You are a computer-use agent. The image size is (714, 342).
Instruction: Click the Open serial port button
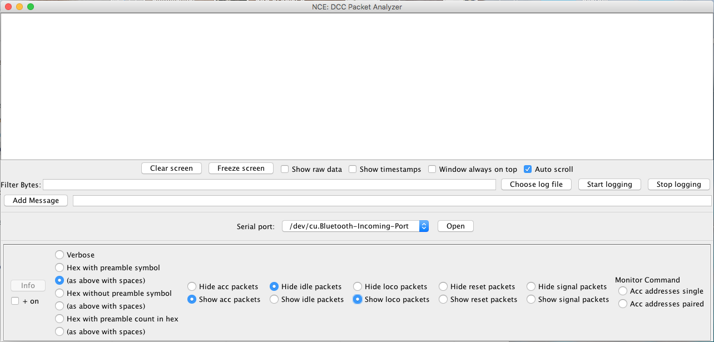coord(455,226)
